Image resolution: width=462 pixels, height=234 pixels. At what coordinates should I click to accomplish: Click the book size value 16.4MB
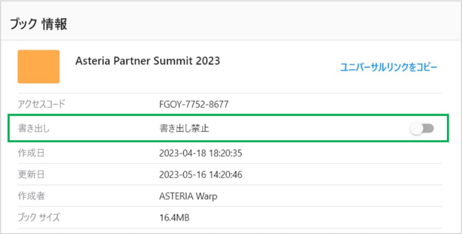[174, 217]
